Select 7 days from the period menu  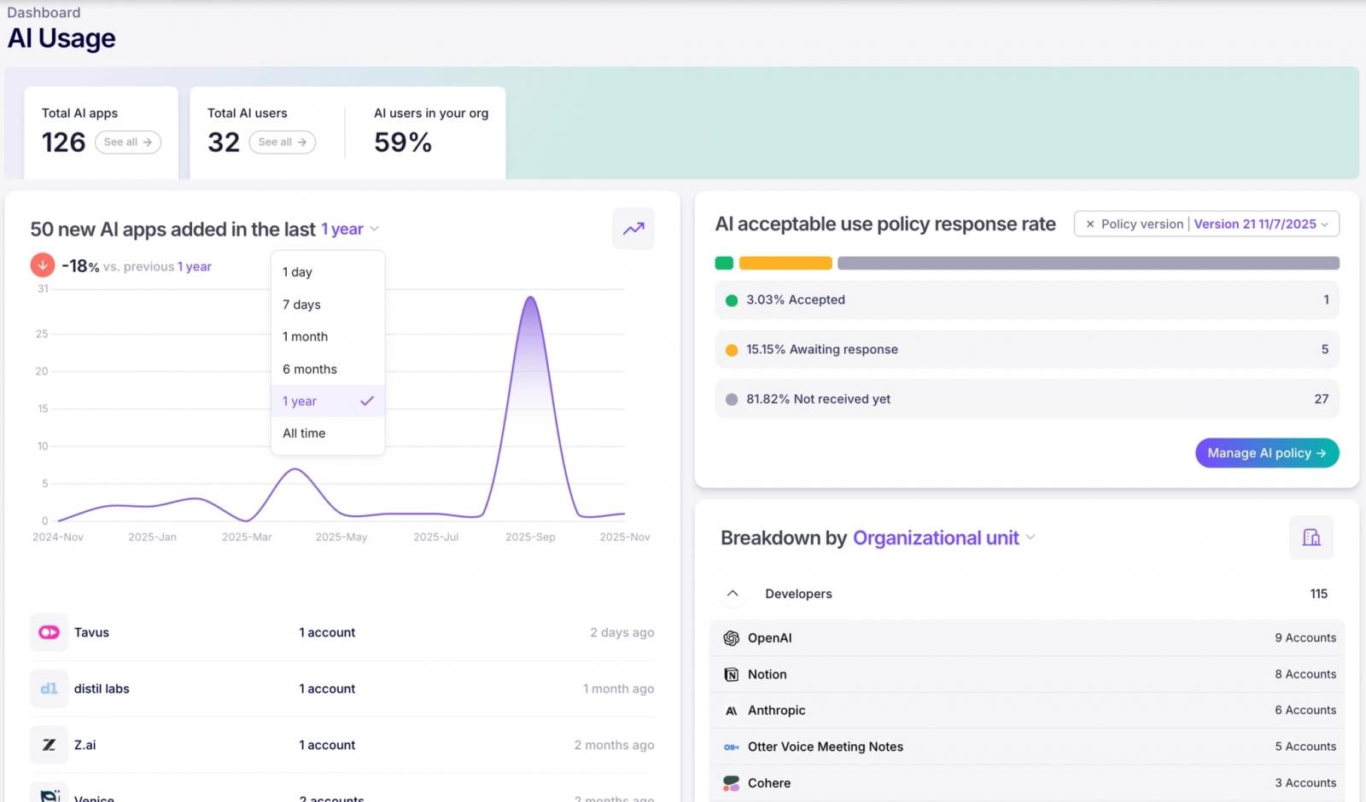click(x=301, y=304)
